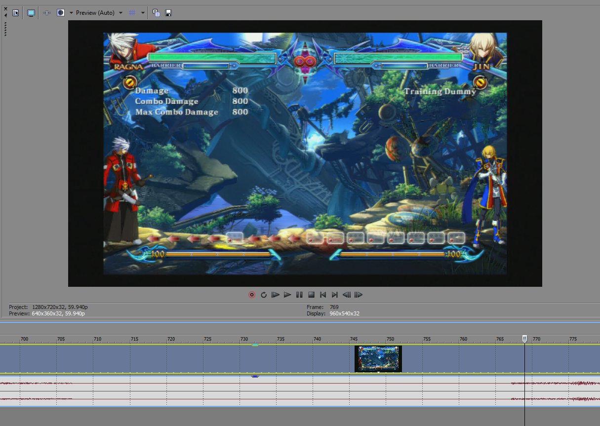
Task: Grab the dotted toolbar grip handle
Action: pyautogui.click(x=5, y=29)
